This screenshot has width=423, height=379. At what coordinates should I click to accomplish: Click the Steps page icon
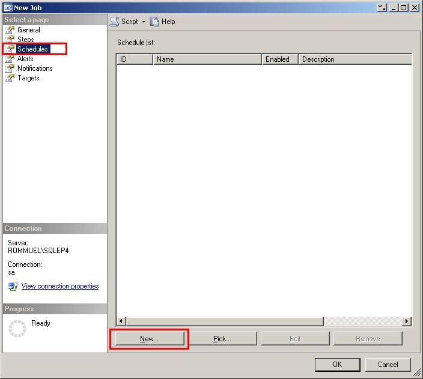coord(10,40)
